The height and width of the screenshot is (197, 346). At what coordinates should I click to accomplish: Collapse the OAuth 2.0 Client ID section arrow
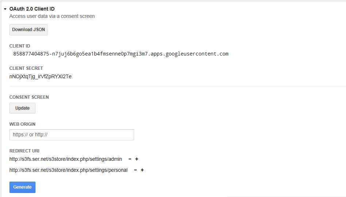click(x=5, y=9)
